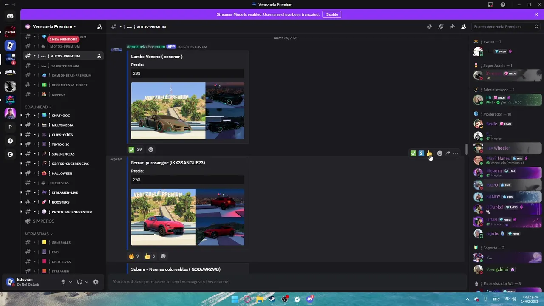Jump to 2 NEW MENTIONS
544x306 pixels.
point(63,39)
